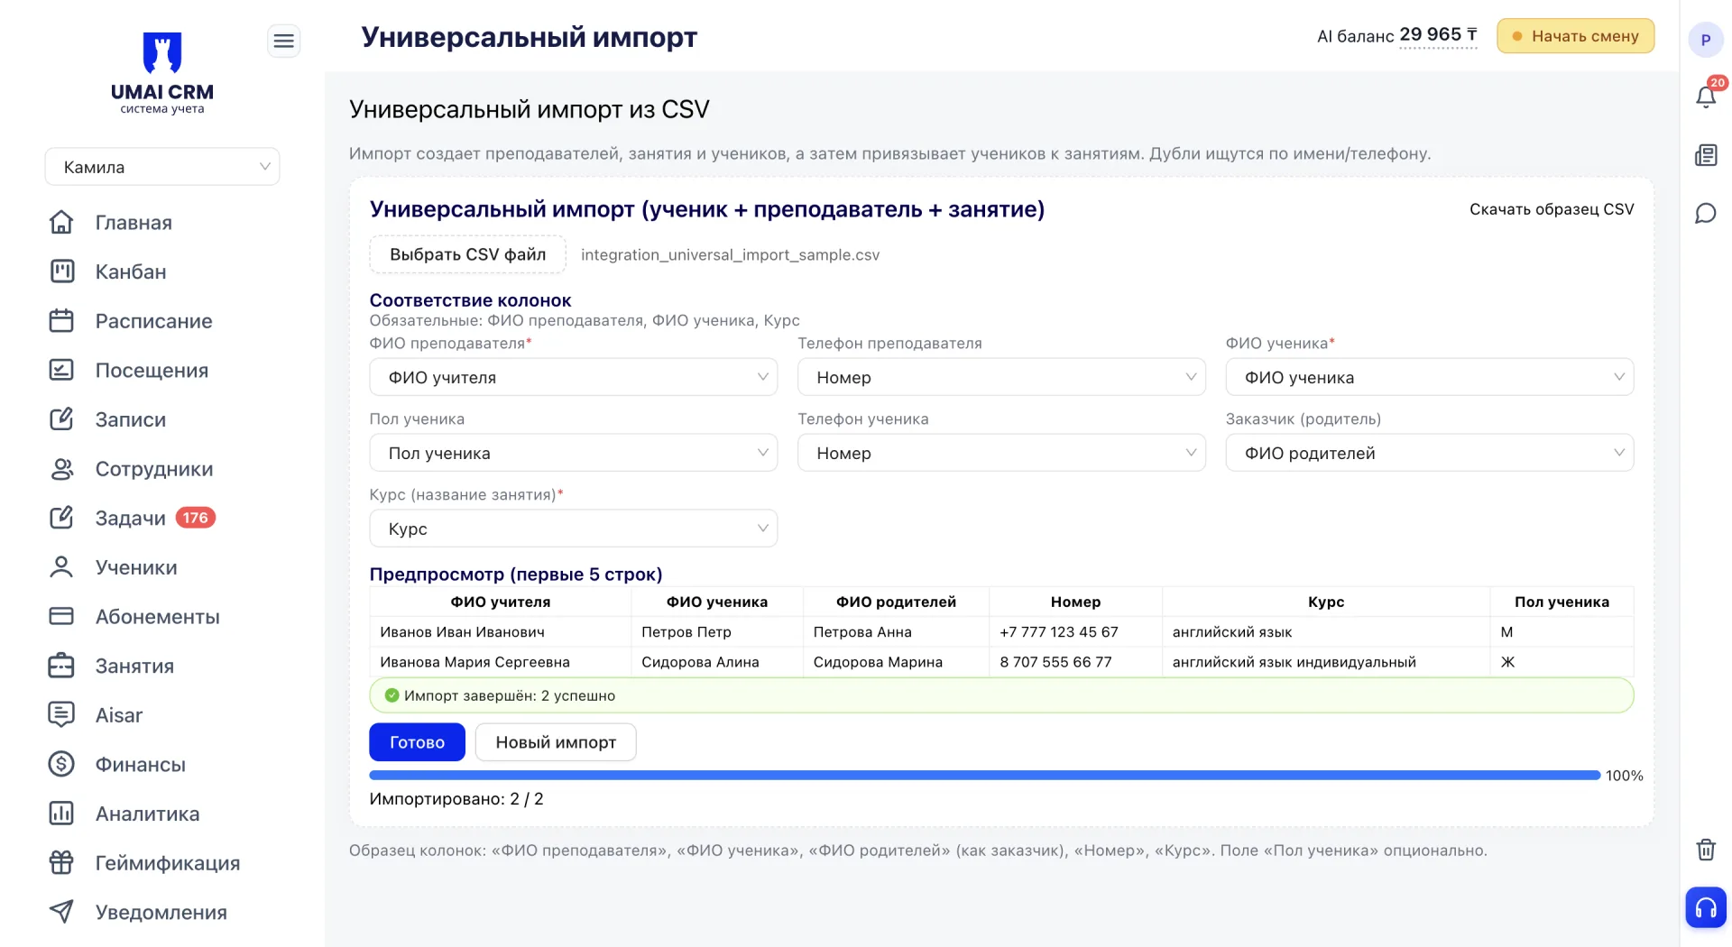Open the Камила branch dropdown
The width and height of the screenshot is (1732, 947).
tap(162, 167)
